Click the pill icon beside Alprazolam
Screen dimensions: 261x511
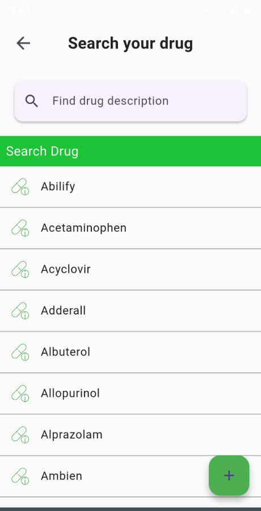[x=20, y=435]
